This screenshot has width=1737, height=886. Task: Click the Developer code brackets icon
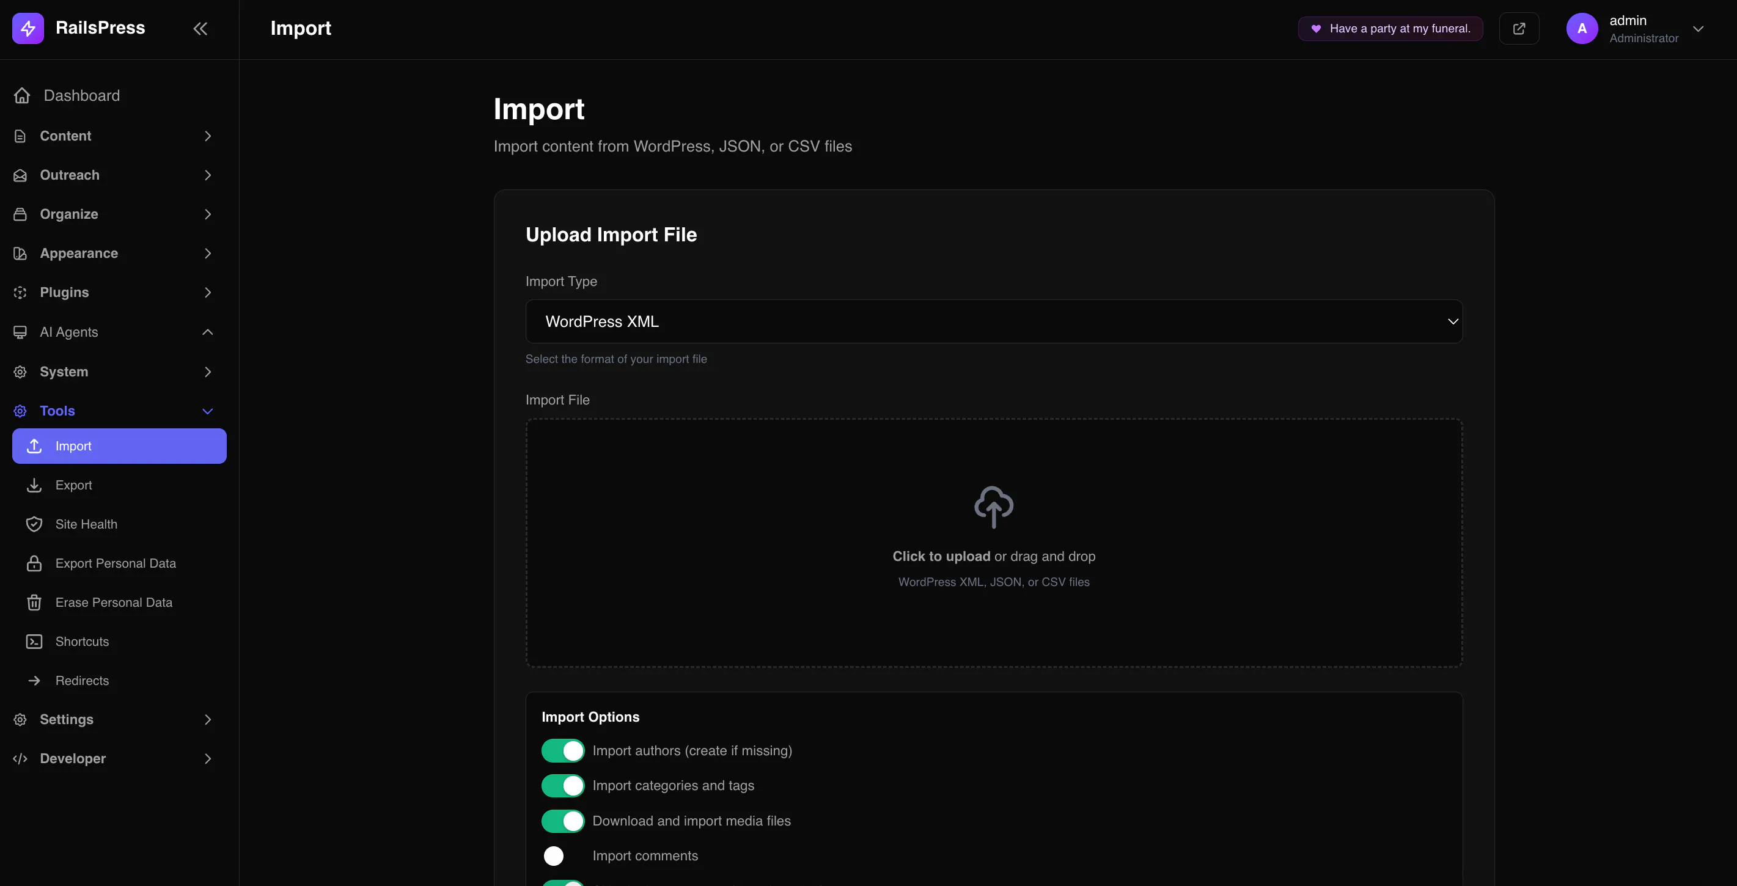[x=20, y=760]
